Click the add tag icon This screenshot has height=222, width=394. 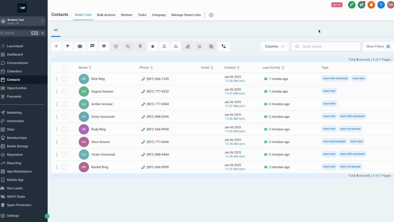tap(116, 46)
